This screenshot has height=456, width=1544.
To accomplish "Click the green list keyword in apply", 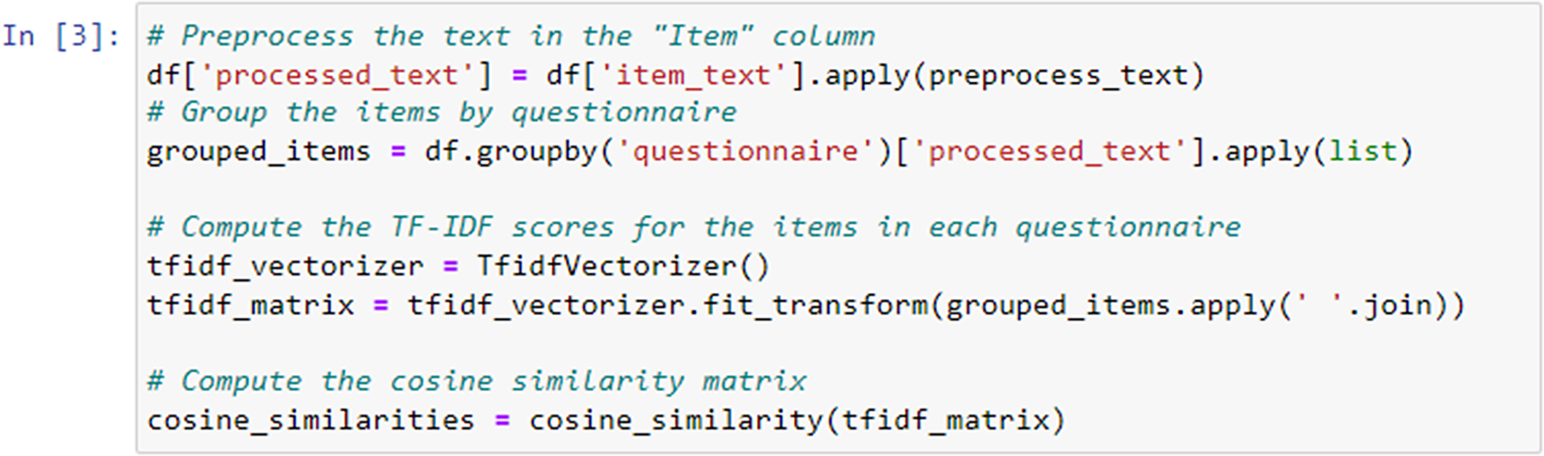I will (1363, 151).
